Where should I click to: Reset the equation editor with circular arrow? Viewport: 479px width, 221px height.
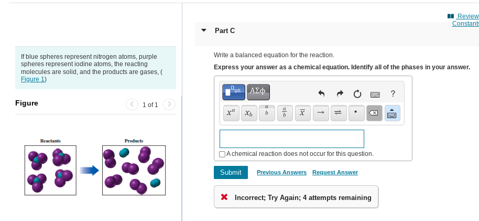pos(357,94)
